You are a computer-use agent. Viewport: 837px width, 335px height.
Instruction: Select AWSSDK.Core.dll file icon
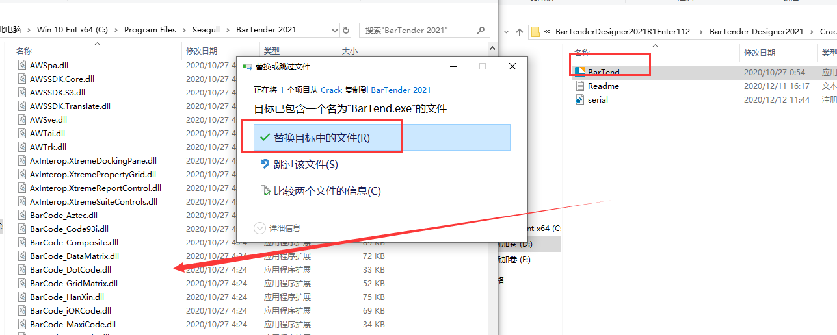tap(23, 79)
